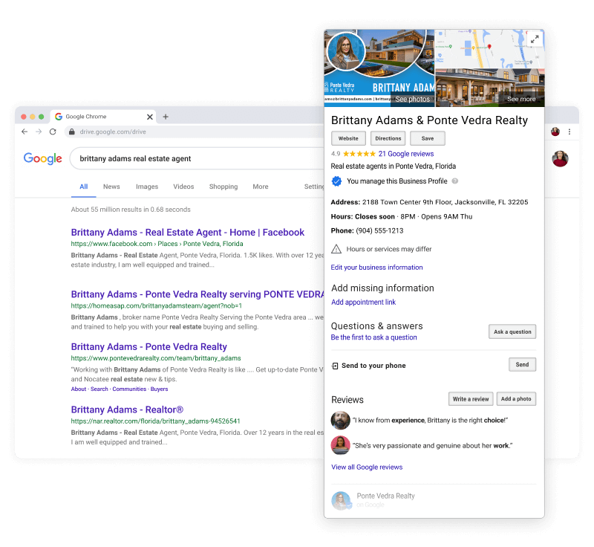Screen dimensions: 594x547
Task: Click the Ask a question button
Action: pyautogui.click(x=512, y=331)
